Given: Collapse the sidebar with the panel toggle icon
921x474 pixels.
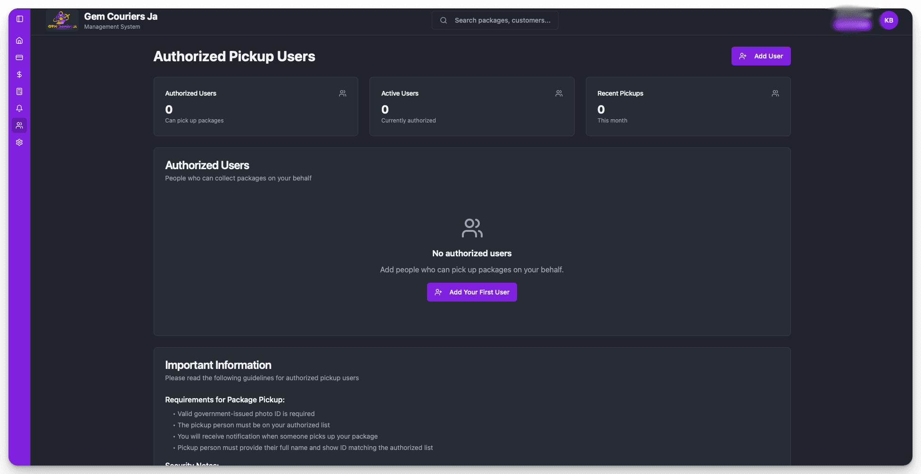Looking at the screenshot, I should pos(19,19).
